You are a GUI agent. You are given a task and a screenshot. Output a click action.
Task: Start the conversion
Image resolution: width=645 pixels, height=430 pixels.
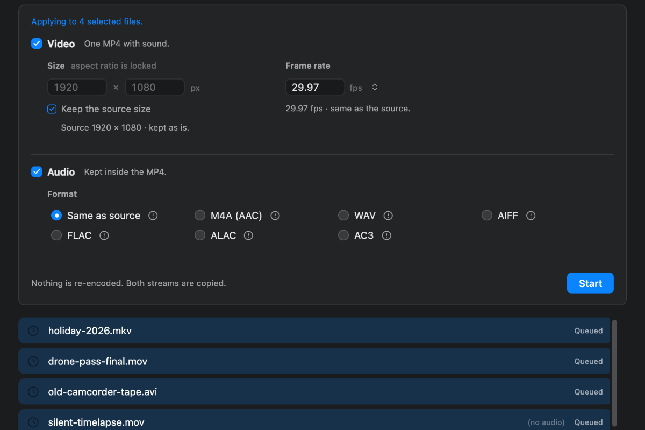coord(590,283)
